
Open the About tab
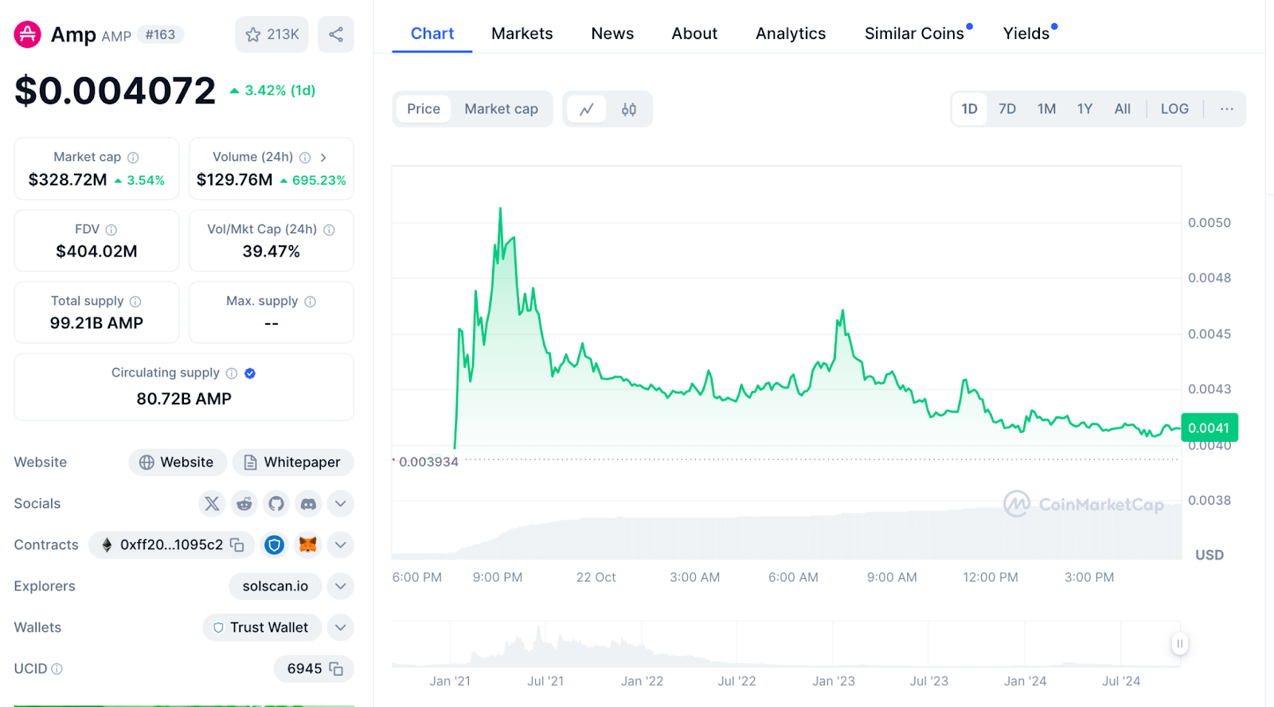point(694,33)
